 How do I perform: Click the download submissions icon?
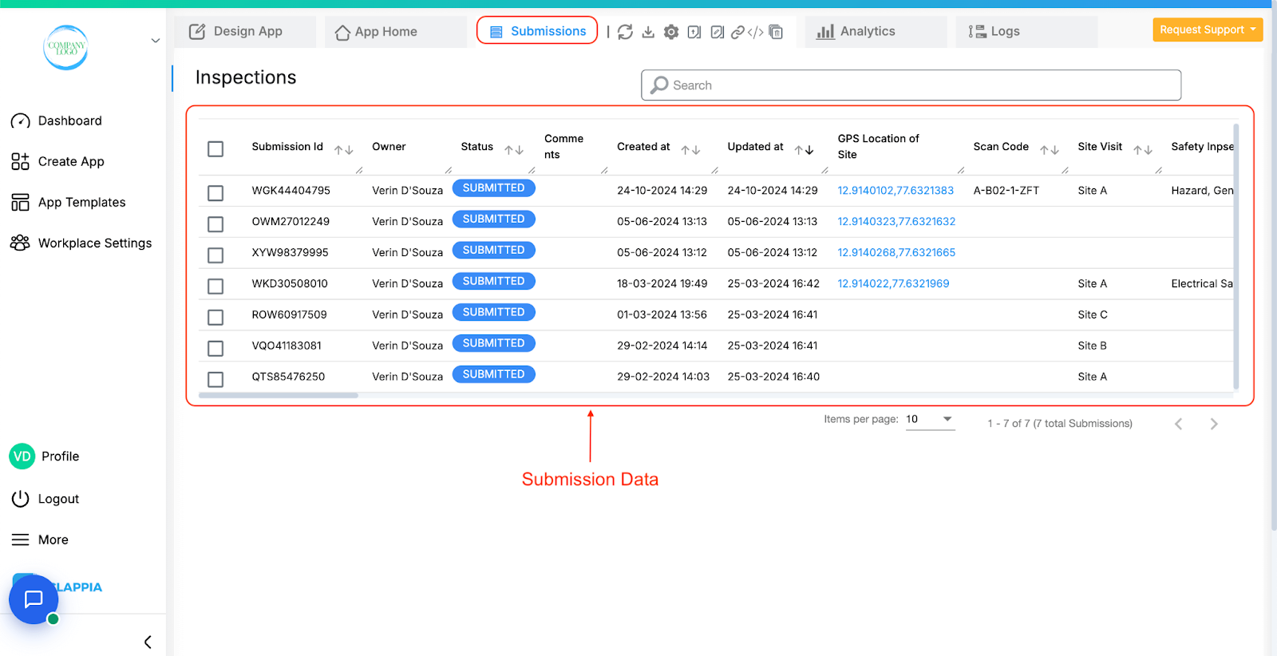[x=648, y=32]
